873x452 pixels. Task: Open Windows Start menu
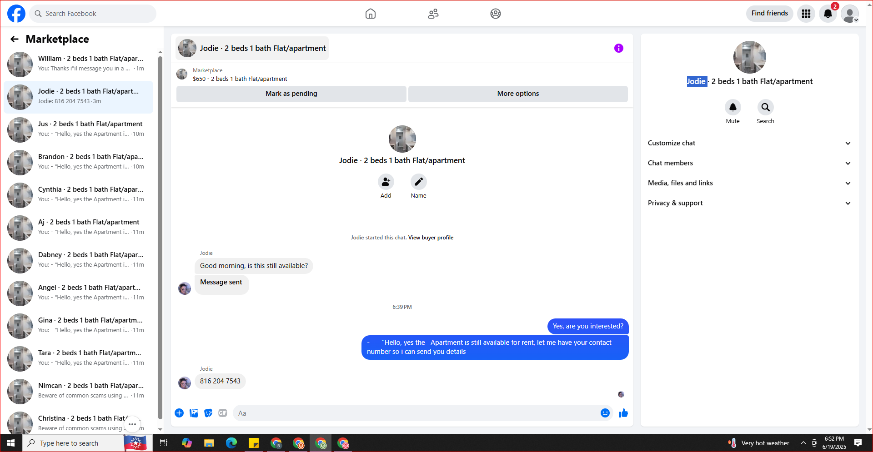click(x=11, y=443)
